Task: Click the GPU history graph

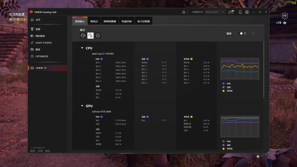Action: pos(240,127)
